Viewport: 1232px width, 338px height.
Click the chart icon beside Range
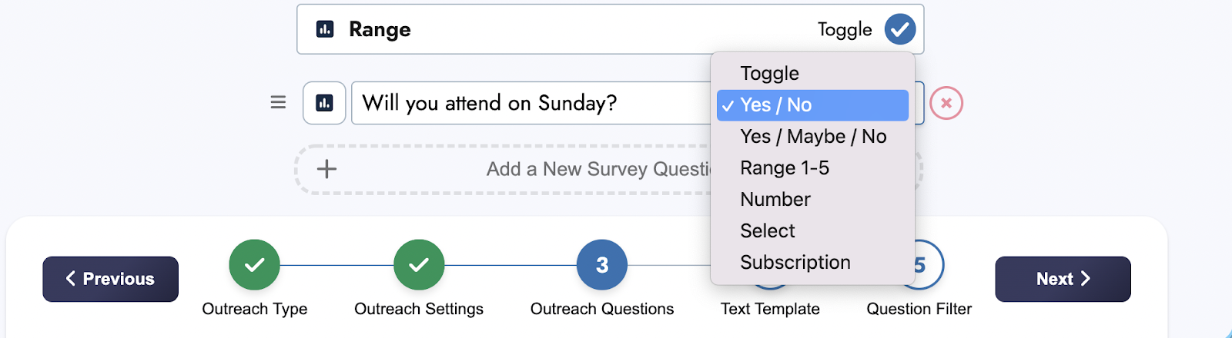325,29
